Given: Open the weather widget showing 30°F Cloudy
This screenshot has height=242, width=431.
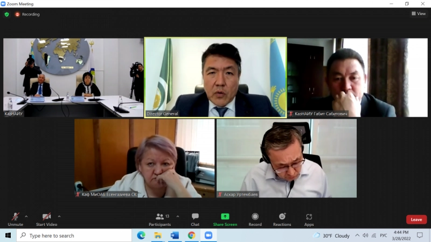Looking at the screenshot, I should pos(332,236).
